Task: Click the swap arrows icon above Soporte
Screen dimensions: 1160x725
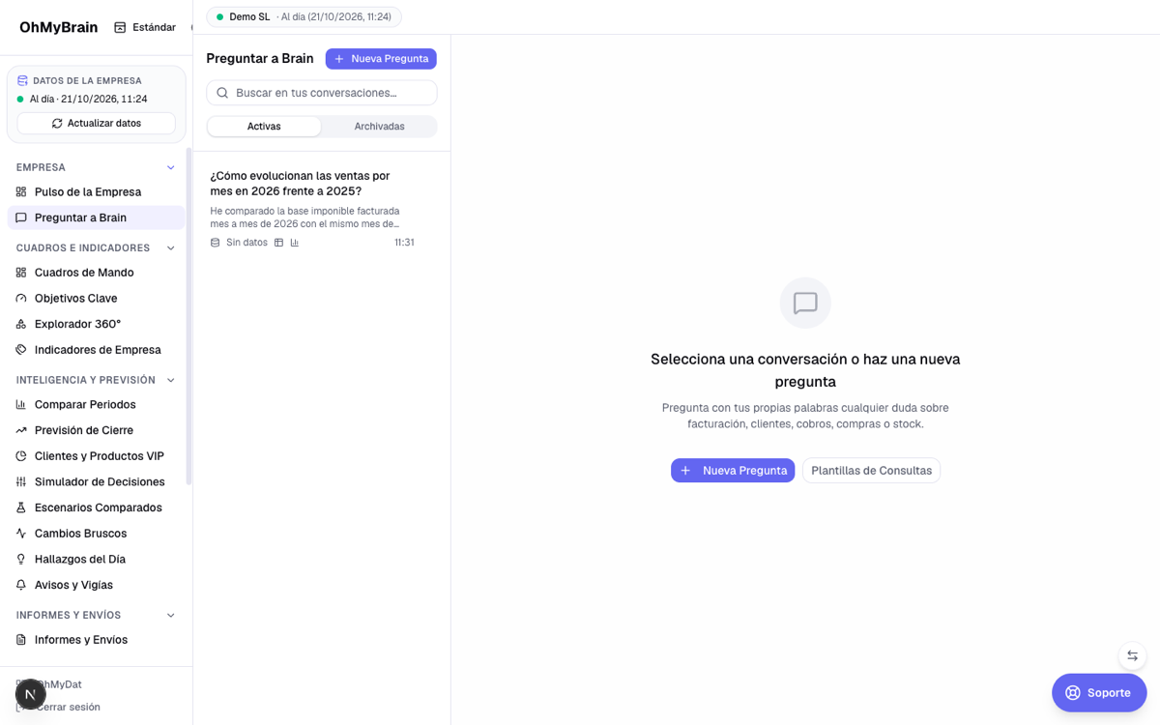Action: point(1132,655)
